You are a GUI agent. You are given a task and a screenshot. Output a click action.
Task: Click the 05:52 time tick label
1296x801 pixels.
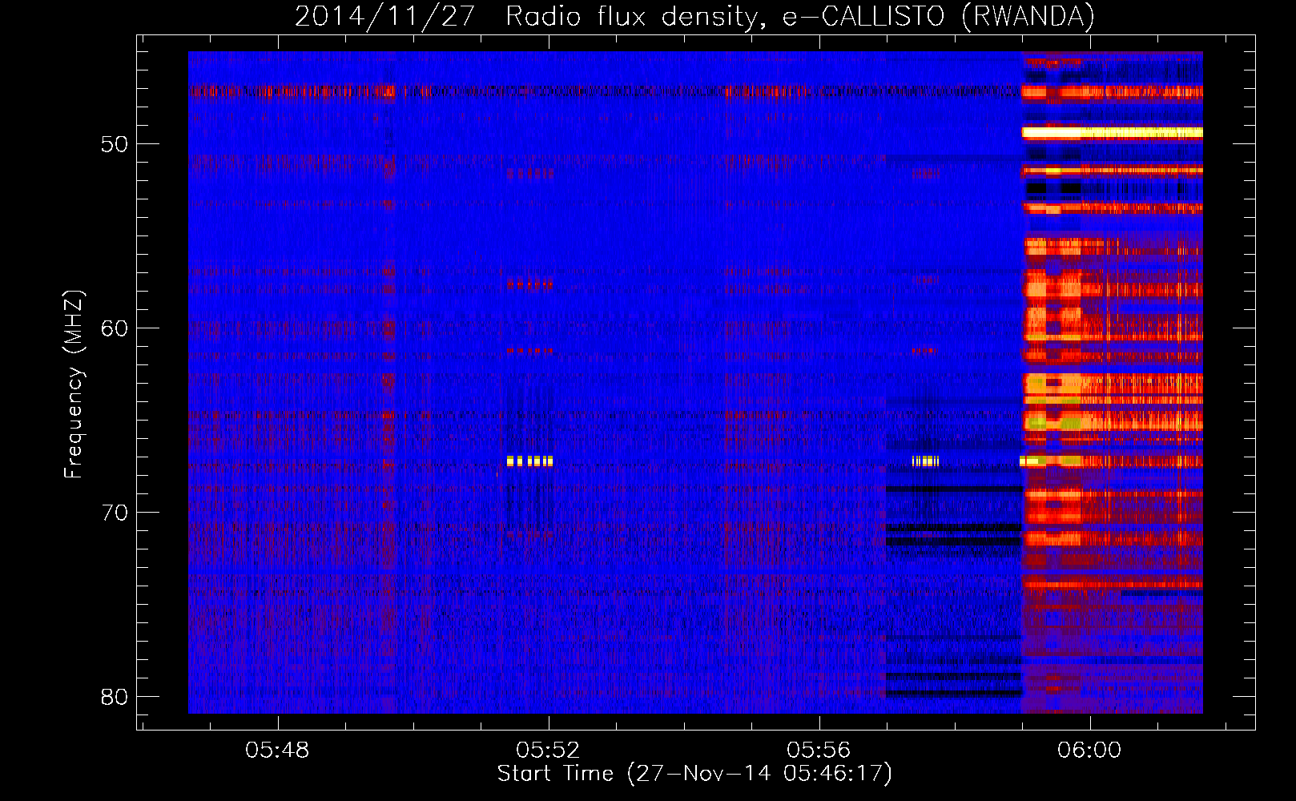click(x=548, y=751)
